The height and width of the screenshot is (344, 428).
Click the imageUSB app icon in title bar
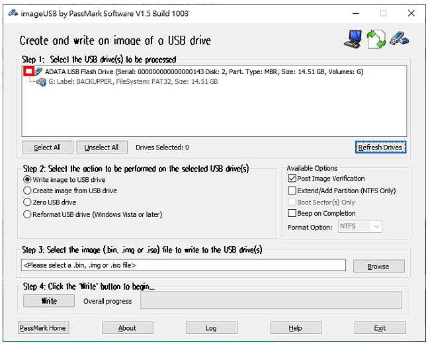coord(13,13)
